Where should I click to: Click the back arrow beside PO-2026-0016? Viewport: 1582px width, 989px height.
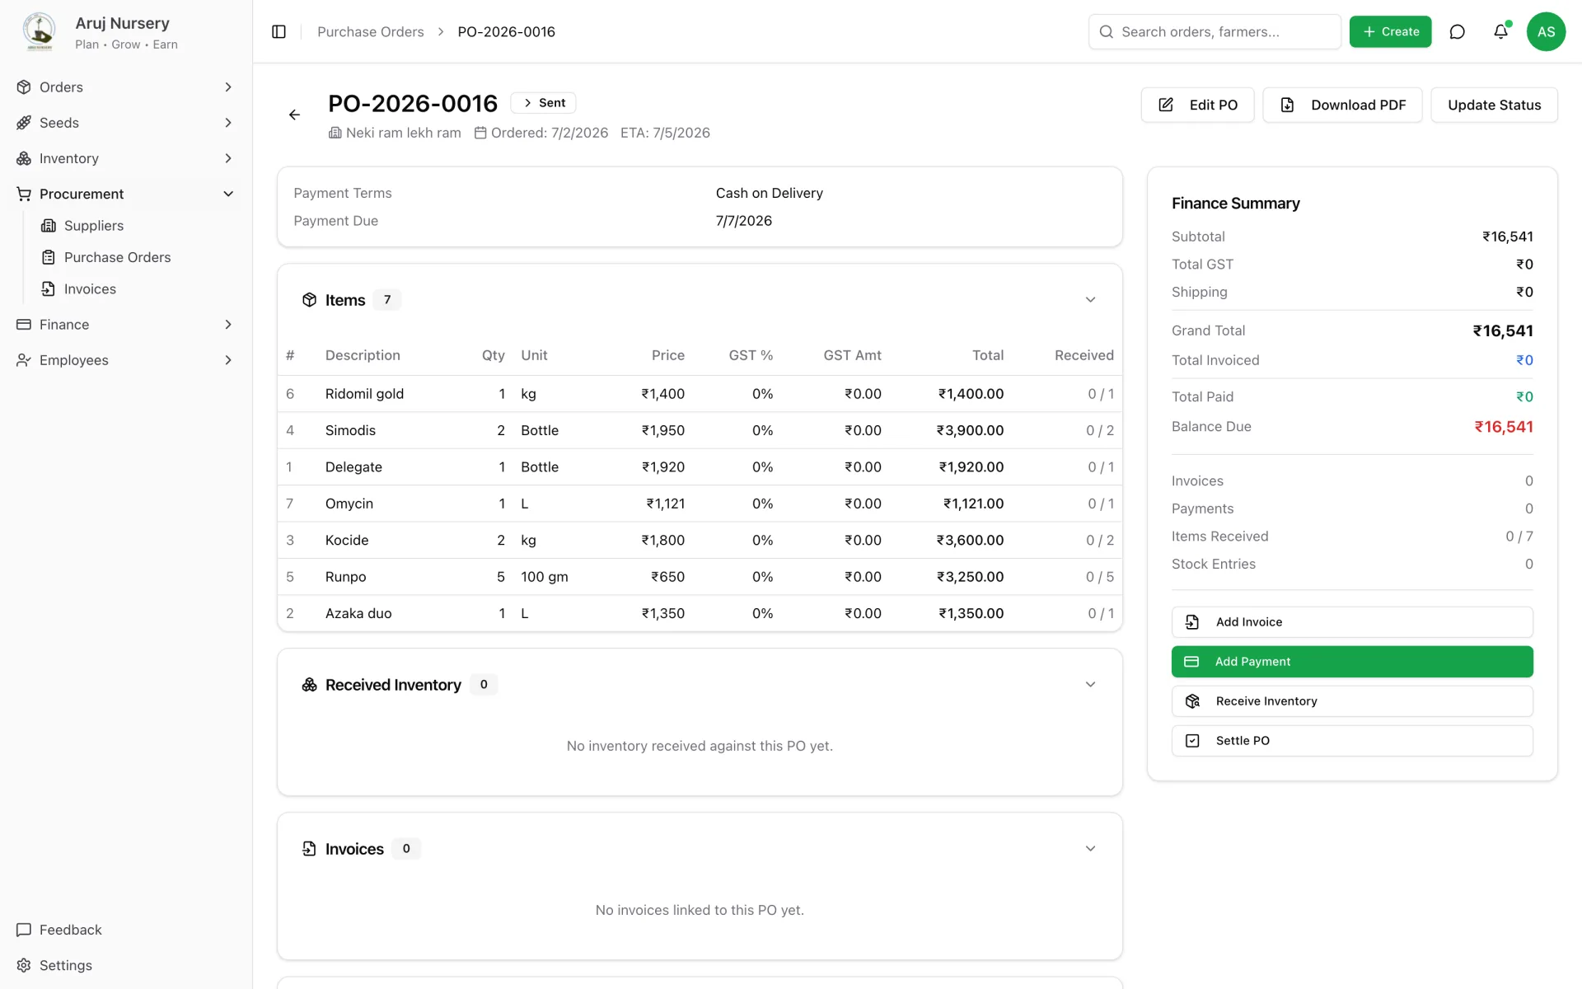tap(294, 115)
